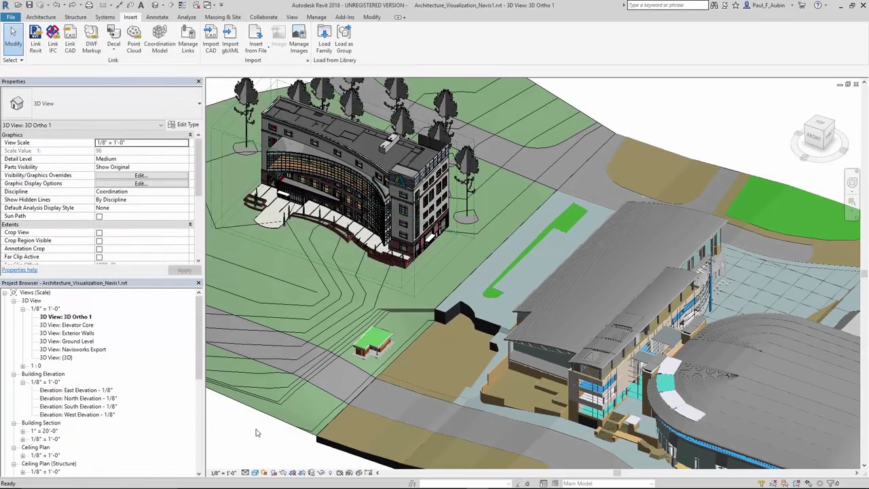Screen dimensions: 869x489
Task: Click the Coordination Model icon
Action: click(x=160, y=39)
